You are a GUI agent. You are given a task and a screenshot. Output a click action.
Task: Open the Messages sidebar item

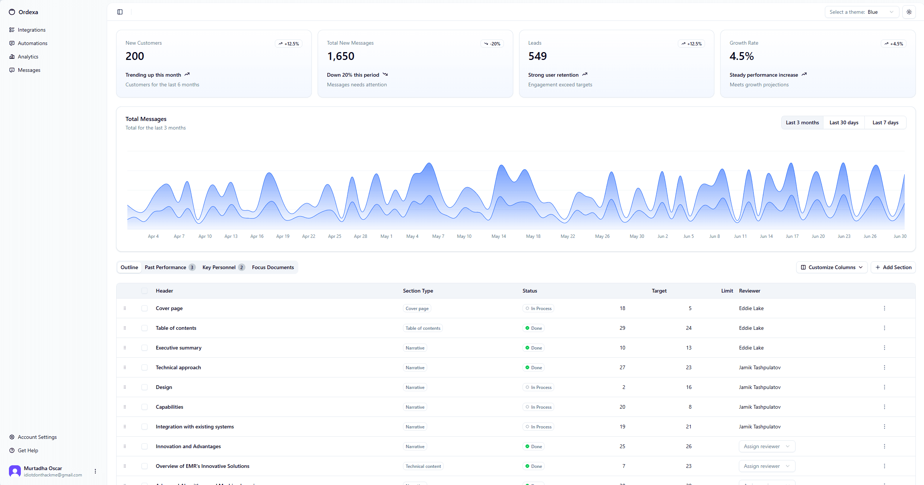tap(29, 70)
